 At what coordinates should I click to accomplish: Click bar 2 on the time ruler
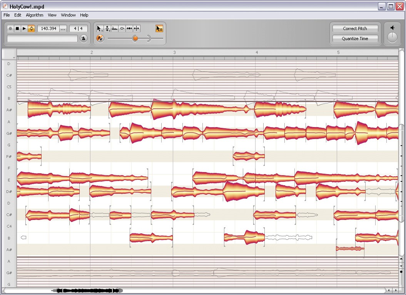point(92,52)
